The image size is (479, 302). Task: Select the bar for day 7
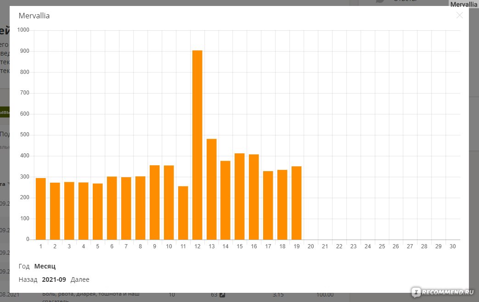tap(126, 208)
